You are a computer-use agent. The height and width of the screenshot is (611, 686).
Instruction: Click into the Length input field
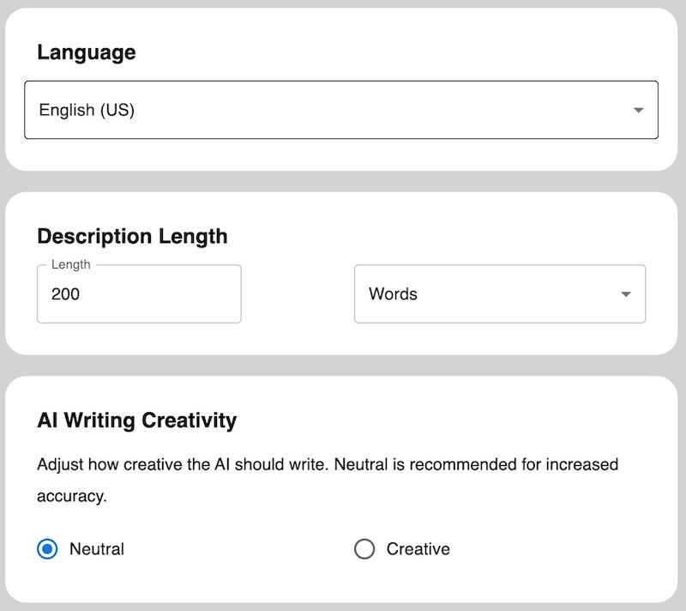pos(139,294)
